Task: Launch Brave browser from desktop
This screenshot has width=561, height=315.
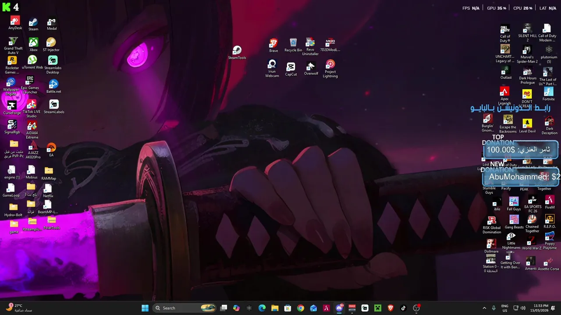Action: pyautogui.click(x=273, y=45)
